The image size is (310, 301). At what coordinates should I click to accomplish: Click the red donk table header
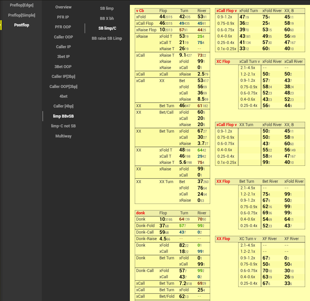(x=141, y=213)
